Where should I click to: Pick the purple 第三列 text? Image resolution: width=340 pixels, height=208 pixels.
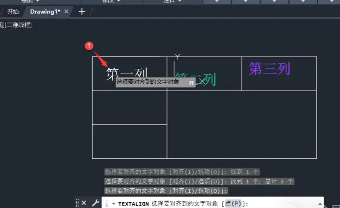pos(269,69)
